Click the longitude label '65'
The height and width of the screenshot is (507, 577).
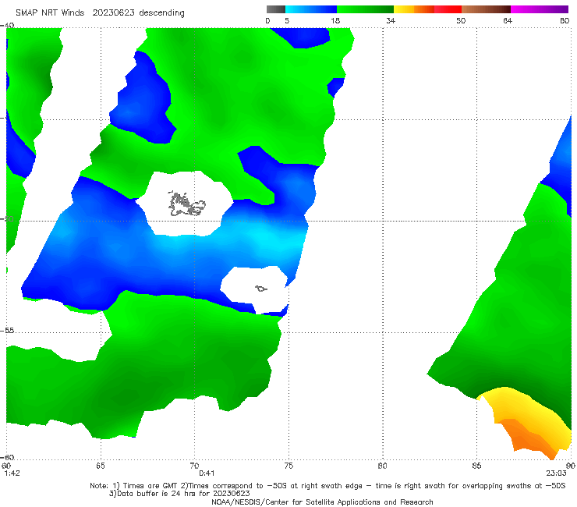tap(101, 466)
